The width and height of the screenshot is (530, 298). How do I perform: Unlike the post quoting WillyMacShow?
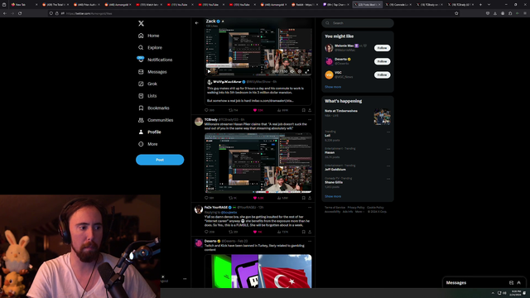pyautogui.click(x=255, y=110)
